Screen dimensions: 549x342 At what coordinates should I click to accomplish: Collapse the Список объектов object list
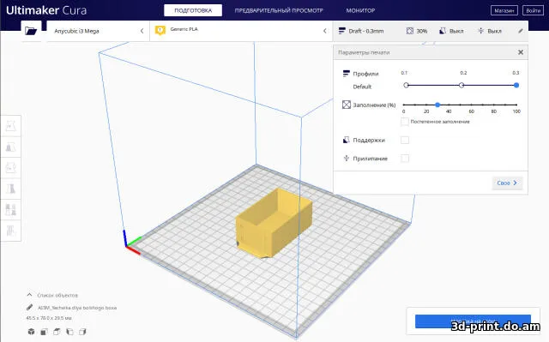(x=29, y=295)
